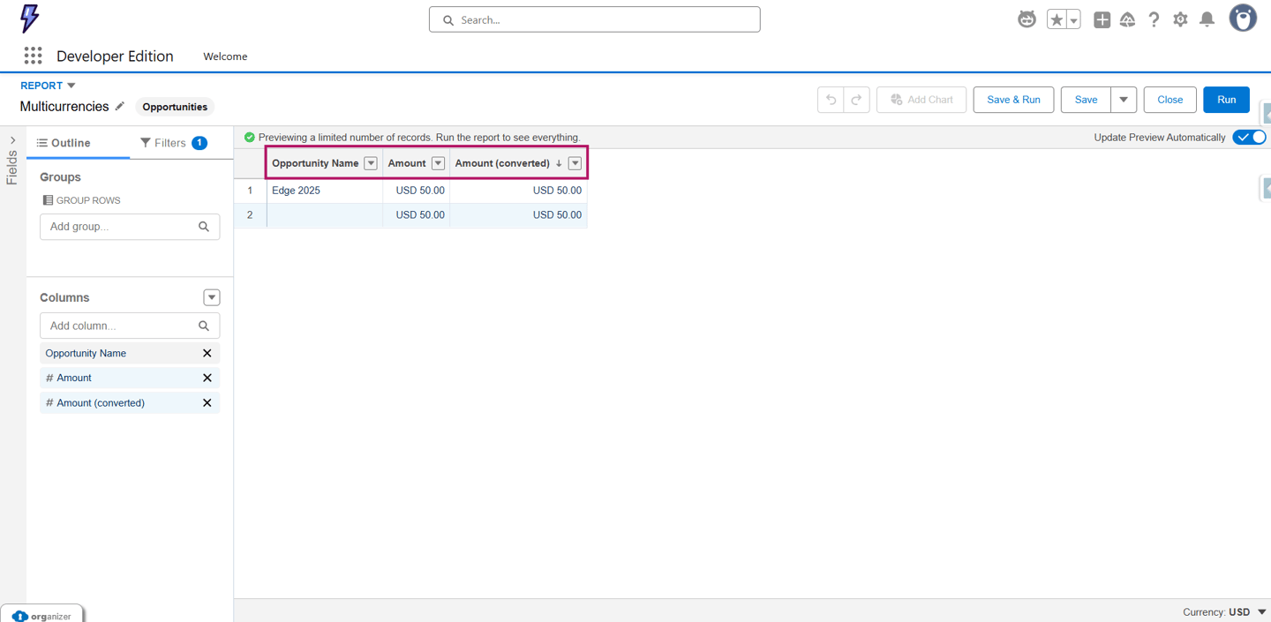
Task: Click the Undo arrow button
Action: (831, 100)
